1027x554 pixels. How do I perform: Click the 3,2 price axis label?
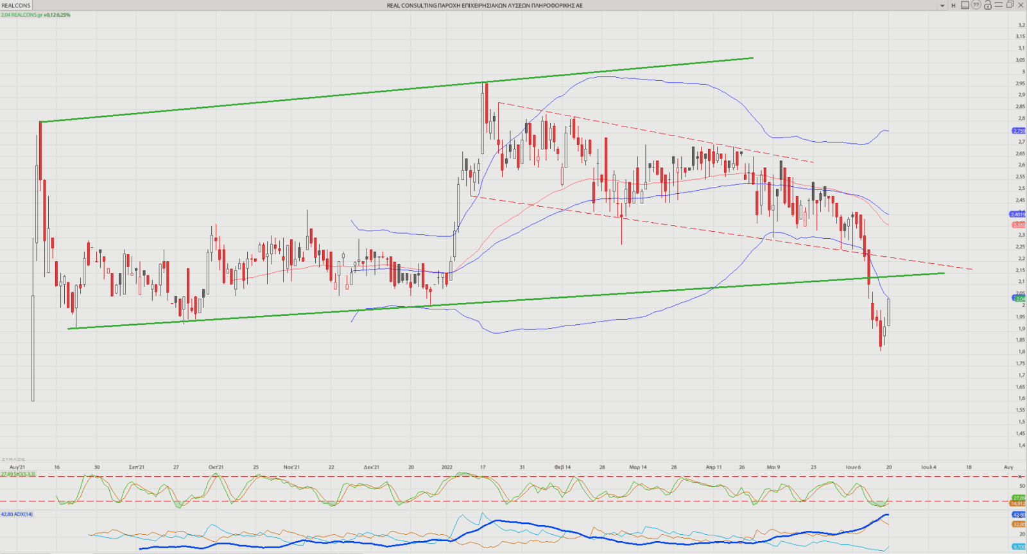pos(1021,25)
